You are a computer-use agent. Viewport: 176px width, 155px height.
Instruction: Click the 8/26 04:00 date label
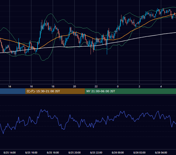point(161,152)
